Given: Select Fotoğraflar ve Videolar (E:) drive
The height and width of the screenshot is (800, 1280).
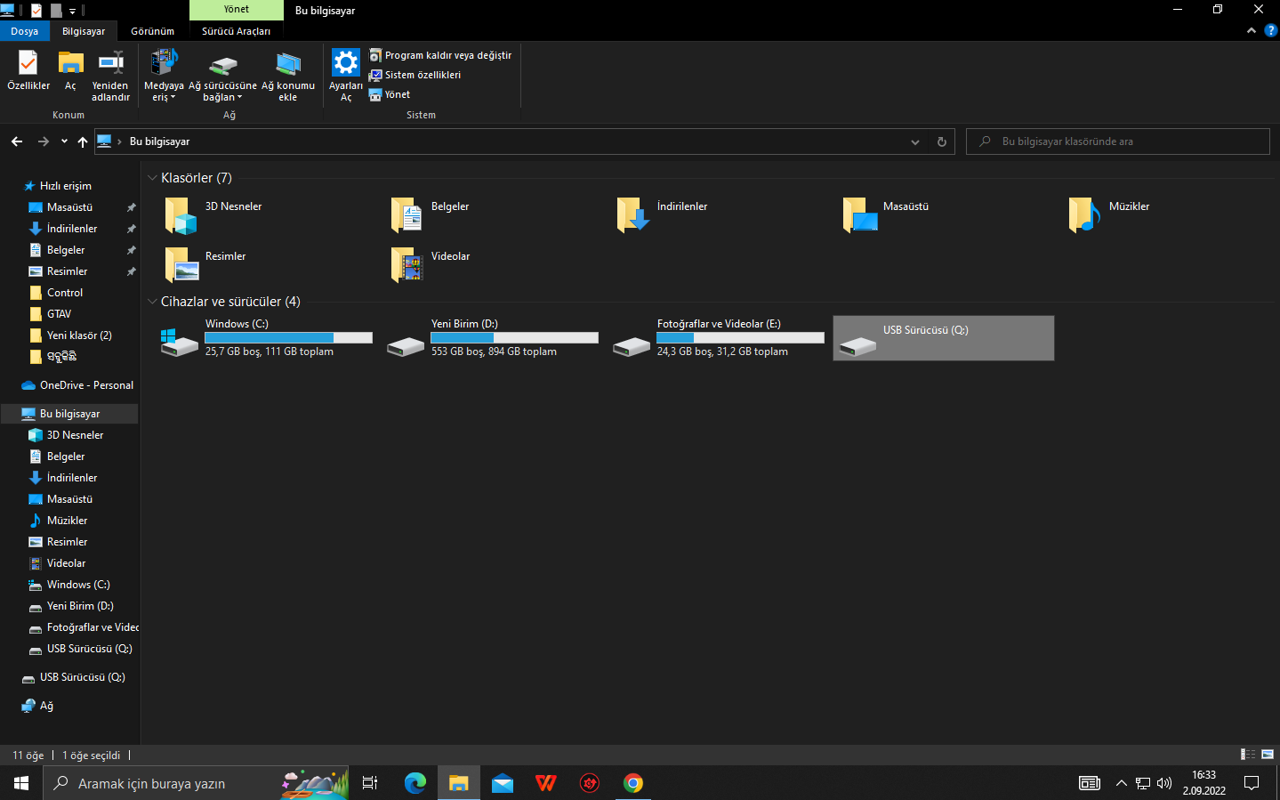Looking at the screenshot, I should pyautogui.click(x=719, y=338).
